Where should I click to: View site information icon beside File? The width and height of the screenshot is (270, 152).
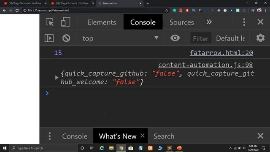tap(25, 10)
